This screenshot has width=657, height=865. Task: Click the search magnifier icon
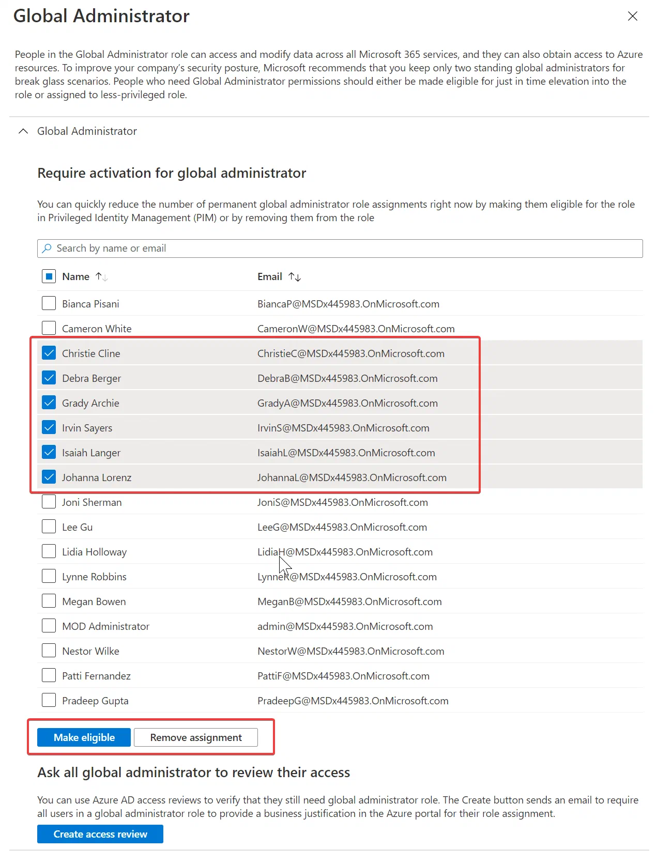47,249
